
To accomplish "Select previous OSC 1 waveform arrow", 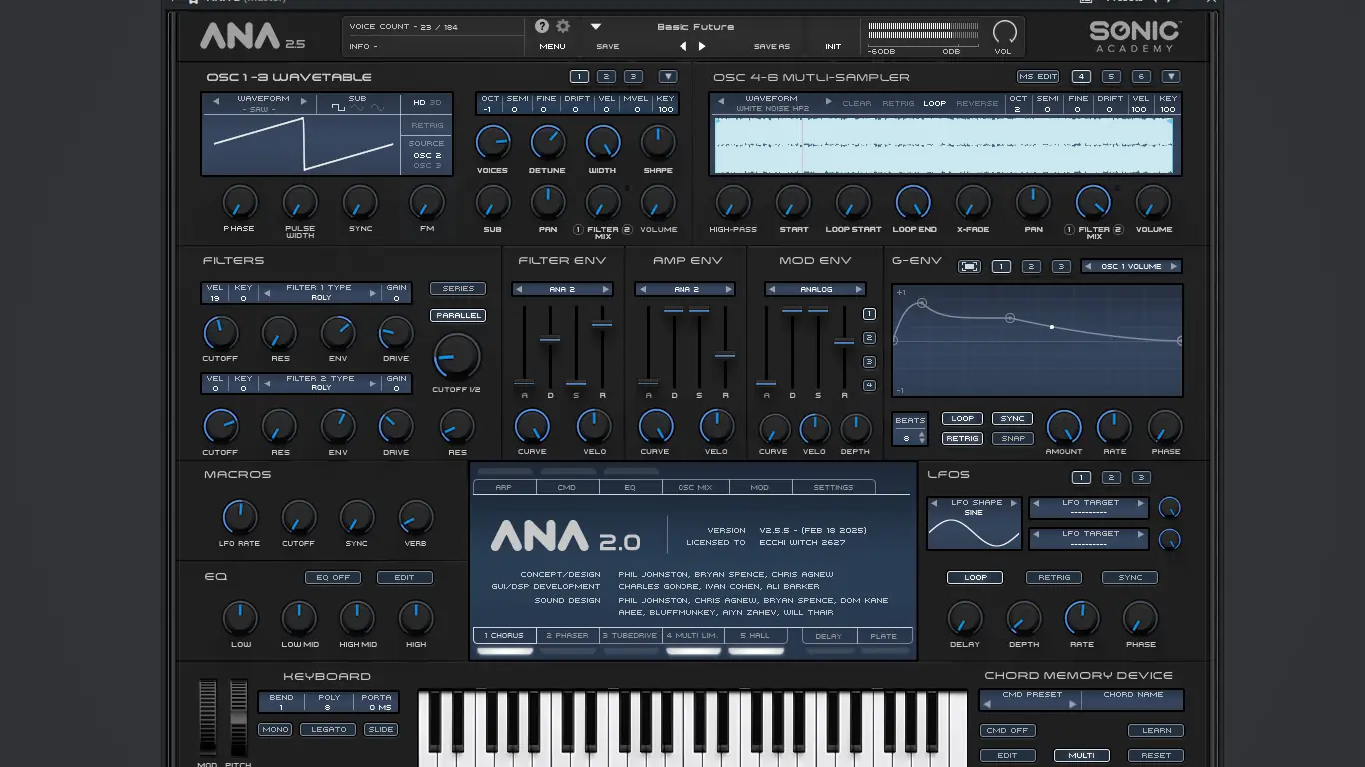I will point(216,100).
